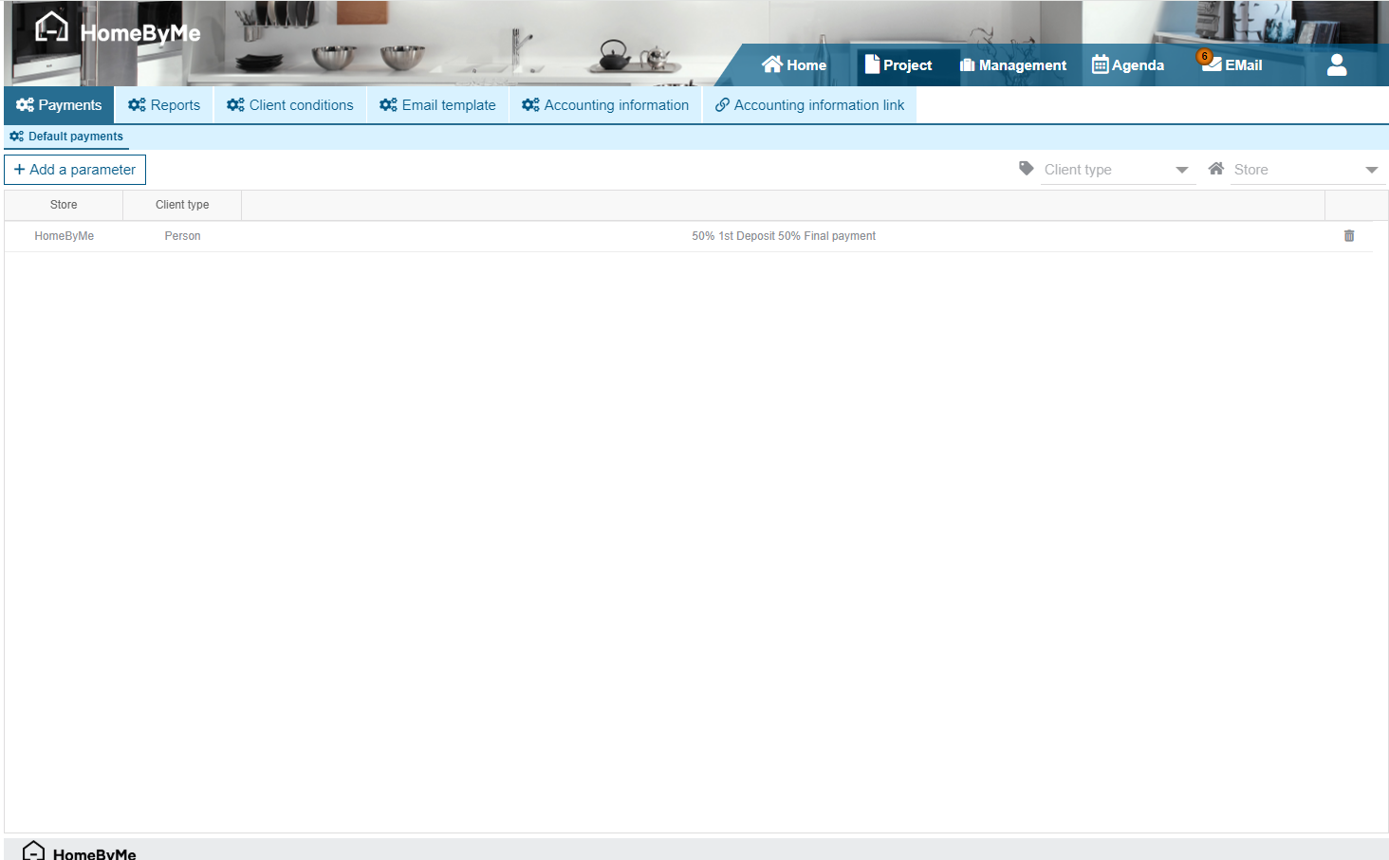
Task: Click the Agenda calendar icon
Action: (x=1100, y=64)
